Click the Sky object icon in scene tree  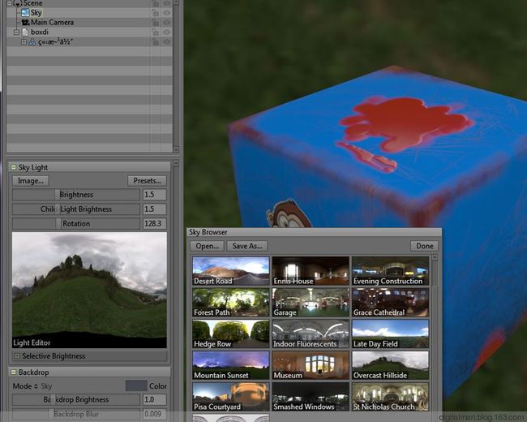point(25,13)
